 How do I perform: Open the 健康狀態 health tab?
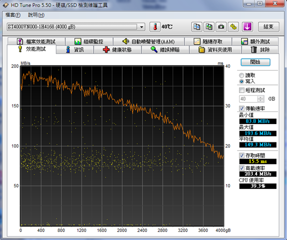coord(117,49)
